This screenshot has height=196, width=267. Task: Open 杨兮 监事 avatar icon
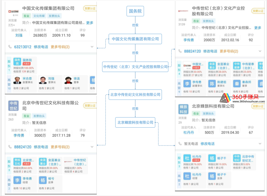43,180
